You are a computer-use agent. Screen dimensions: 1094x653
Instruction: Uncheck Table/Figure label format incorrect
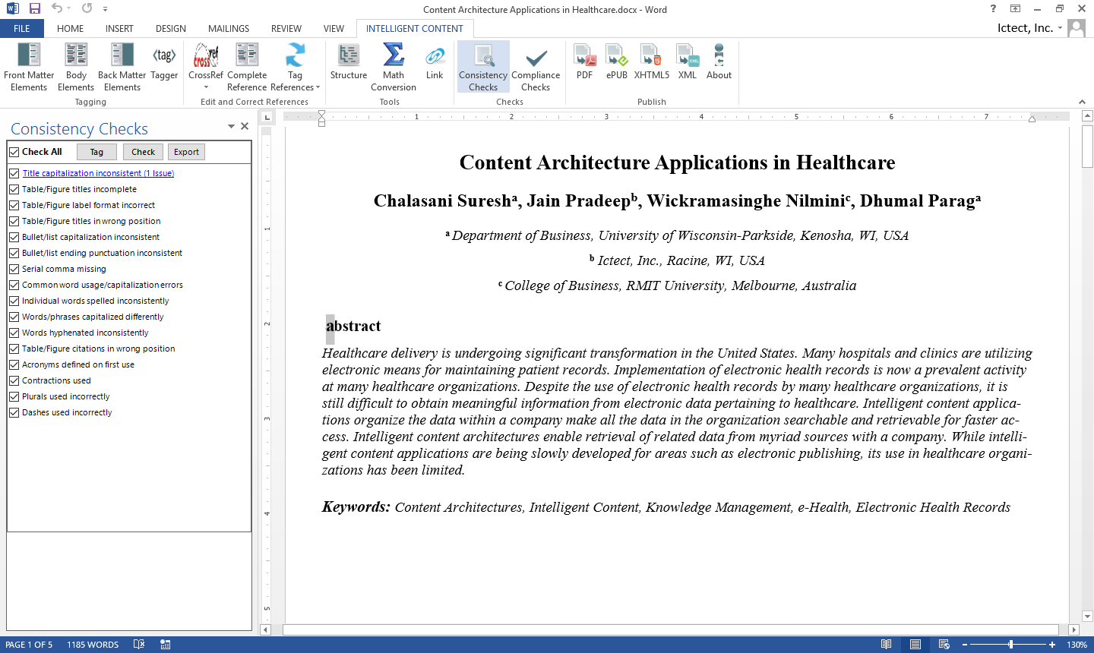[14, 205]
